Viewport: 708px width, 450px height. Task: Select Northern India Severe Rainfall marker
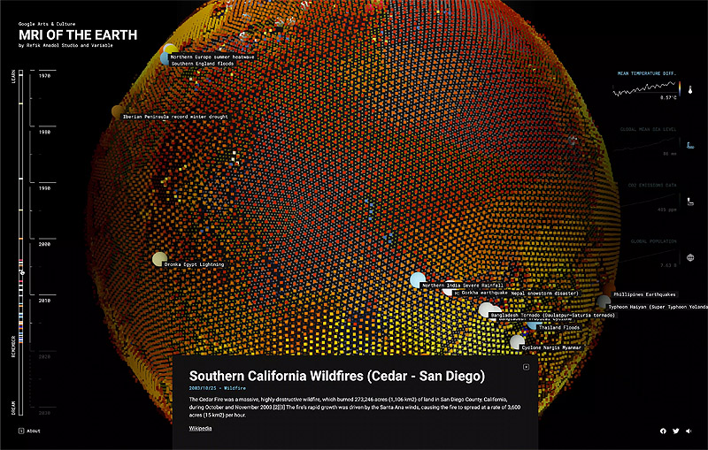click(x=417, y=281)
